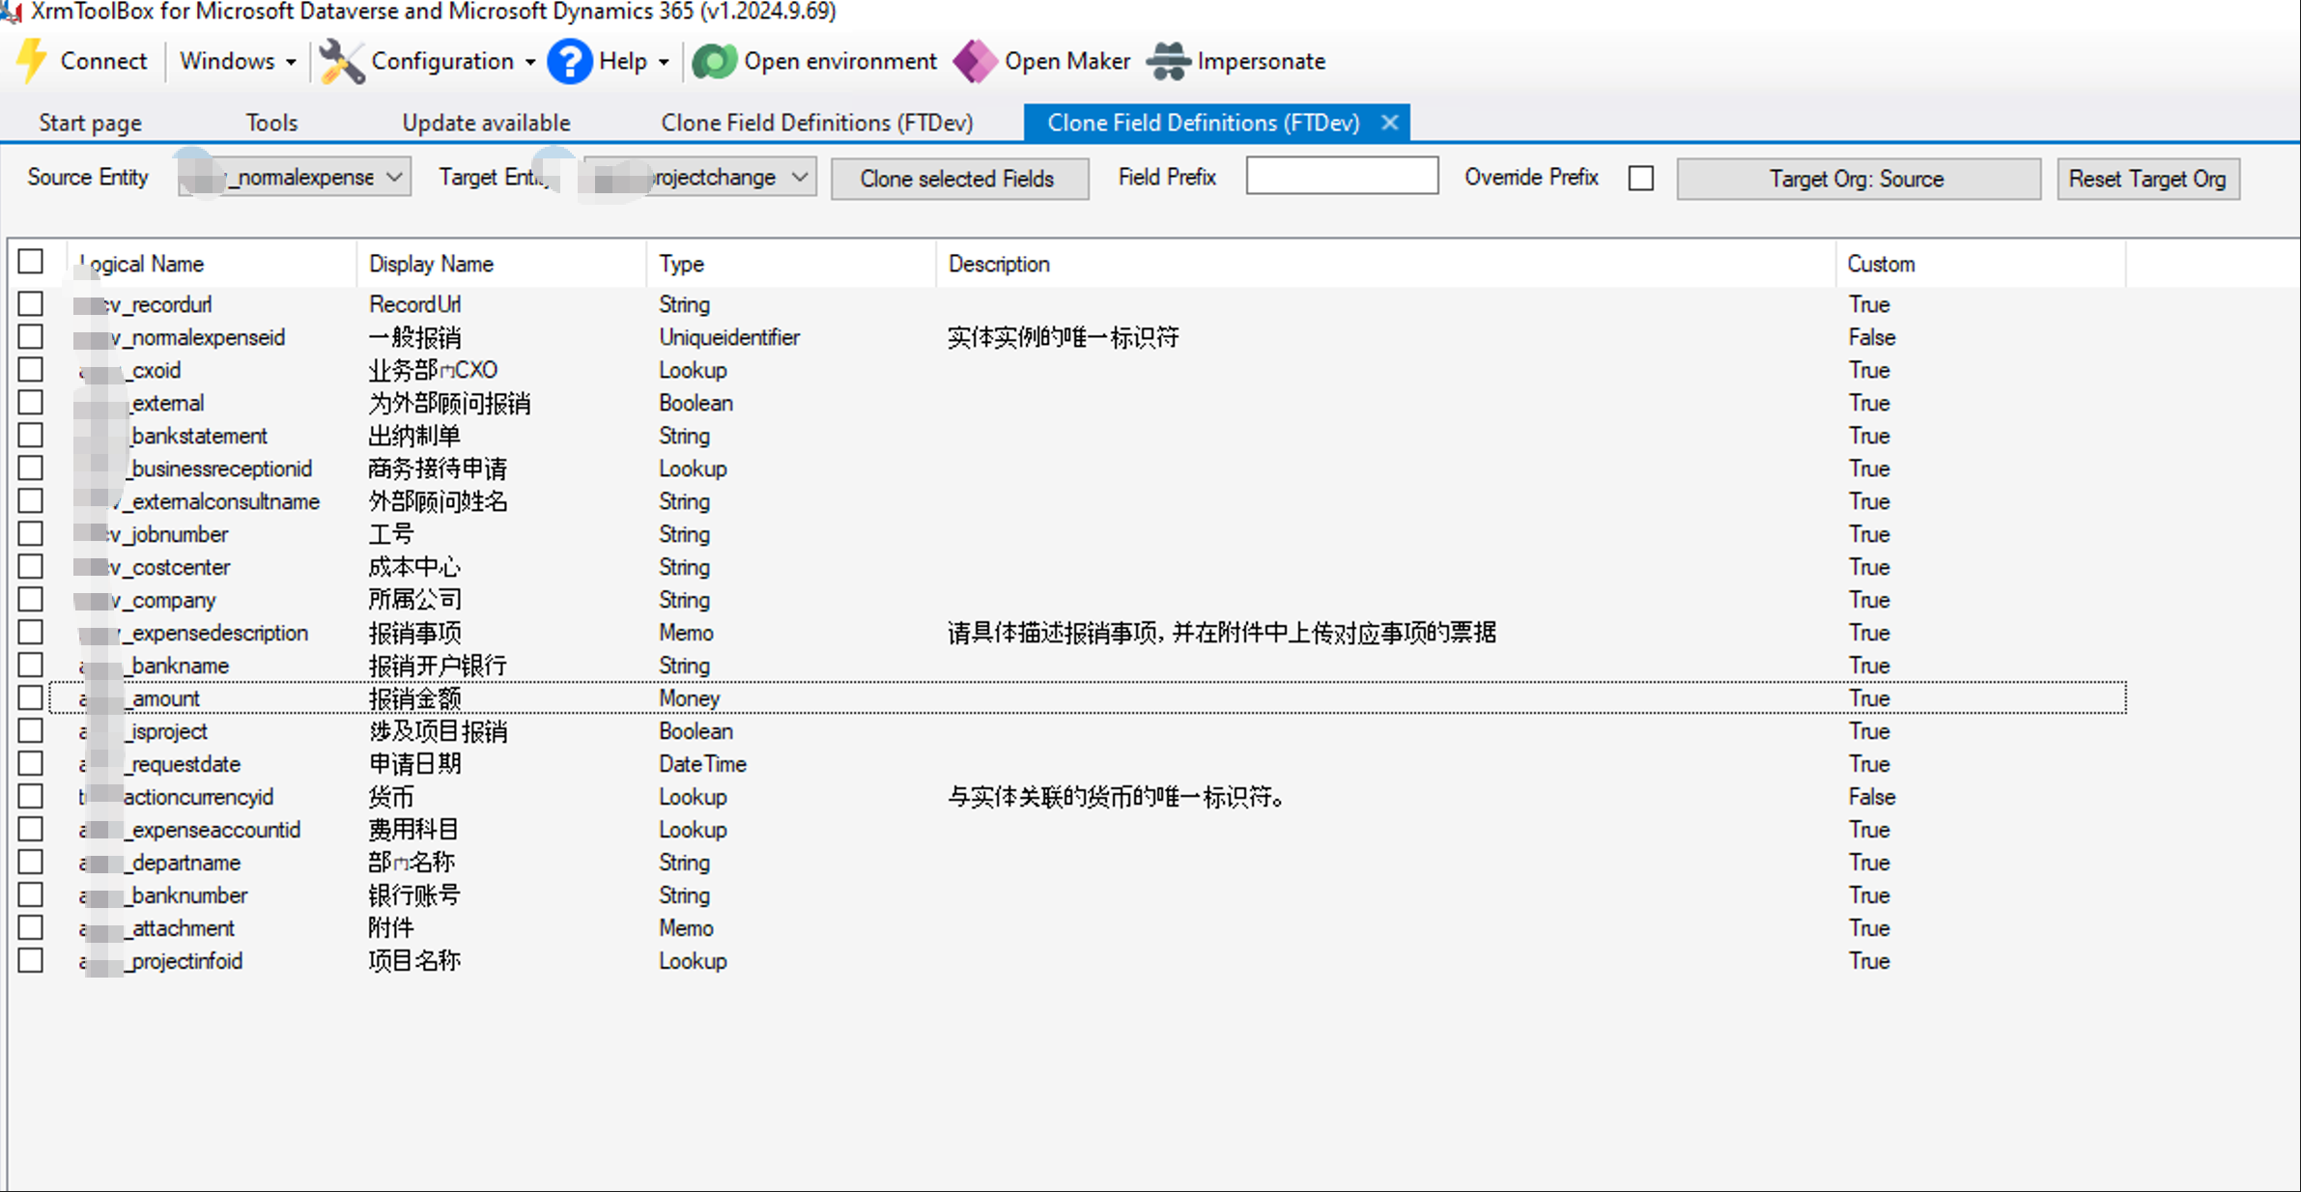
Task: Sort by the Display Name column header
Action: pyautogui.click(x=501, y=264)
